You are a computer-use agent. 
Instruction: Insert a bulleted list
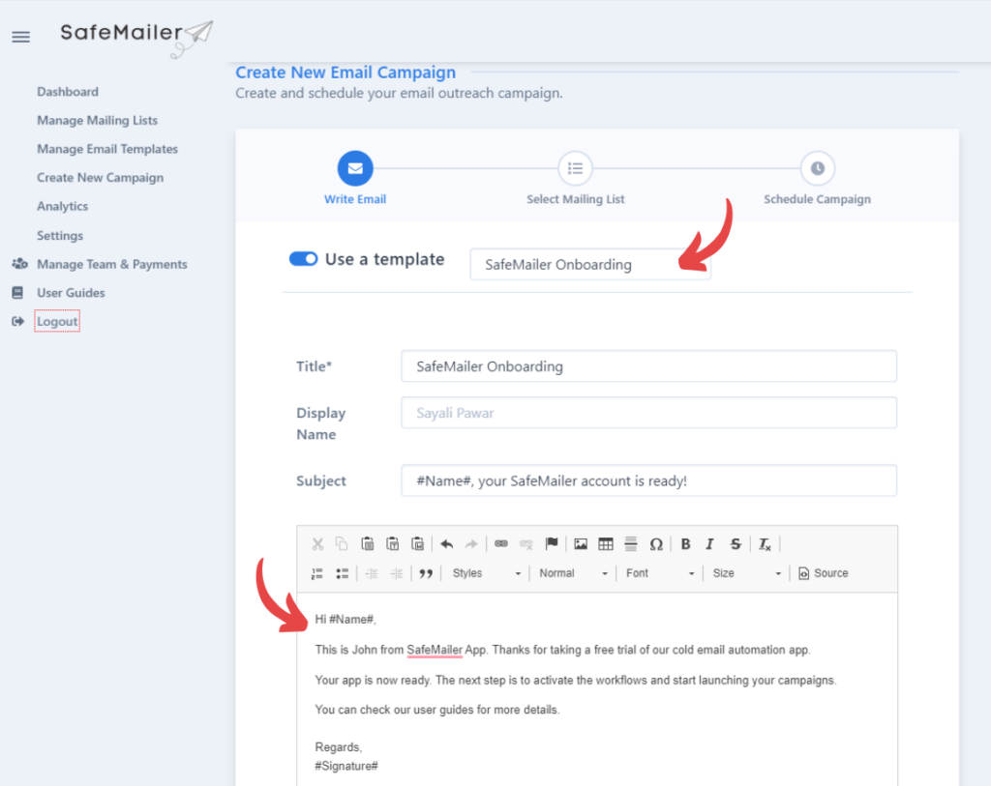(x=342, y=573)
